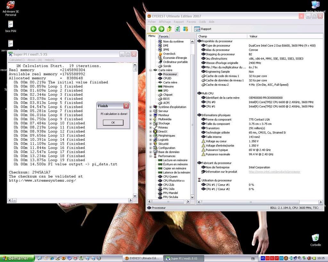The width and height of the screenshot is (328, 262).
Task: Click the two-people users icon in toolbar
Action: click(185, 29)
